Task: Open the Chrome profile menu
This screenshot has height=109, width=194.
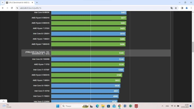Action: [186, 8]
